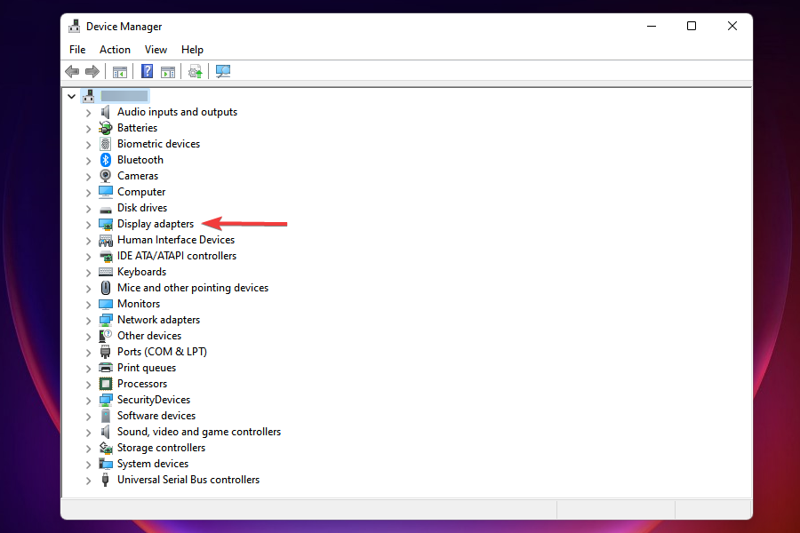This screenshot has width=800, height=533.
Task: Click the Back arrow toolbar icon
Action: (73, 71)
